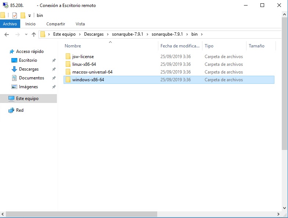
Task: Expand chevron after bin in address bar
Action: pos(202,34)
